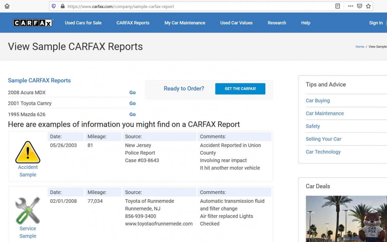The height and width of the screenshot is (242, 387).
Task: Click the wrench and screwdriver service icon
Action: (x=28, y=210)
